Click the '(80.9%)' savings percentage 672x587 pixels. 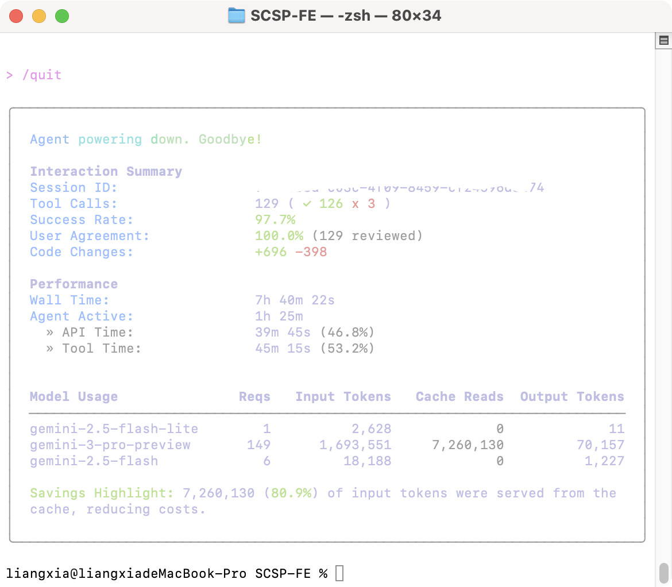pyautogui.click(x=291, y=493)
